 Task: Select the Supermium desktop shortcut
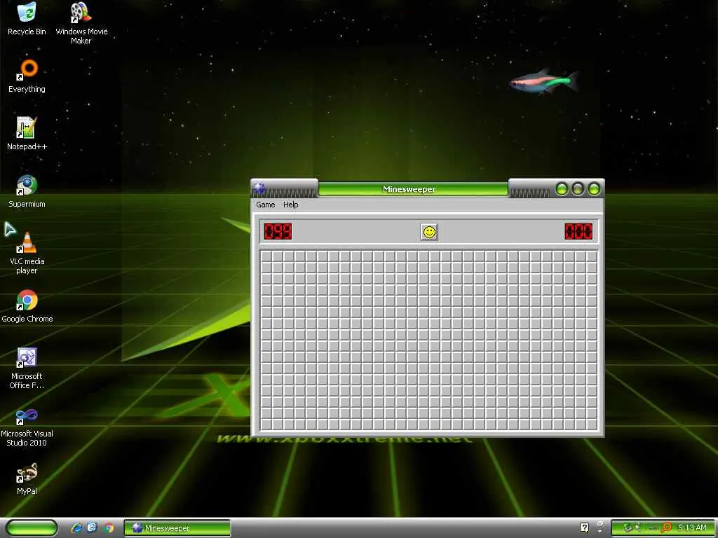click(27, 191)
